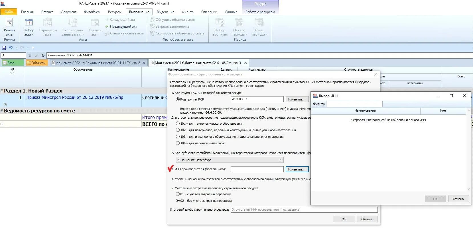Click the Конец периода icon

point(259,22)
